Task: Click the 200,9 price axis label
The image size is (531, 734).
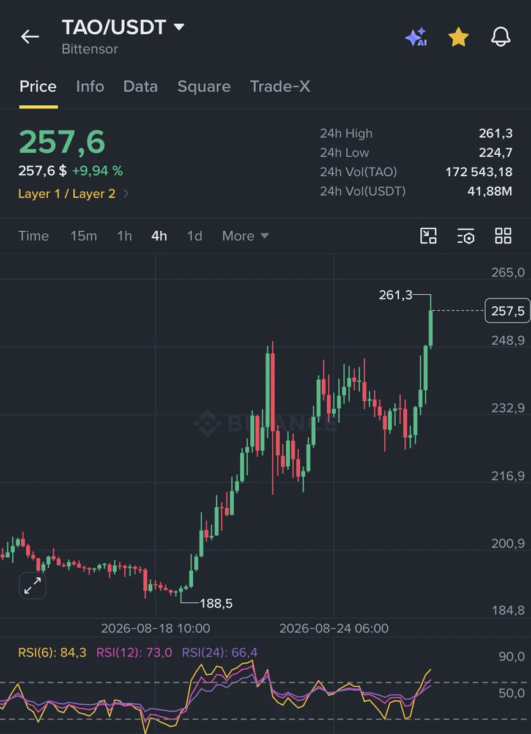Action: pos(508,543)
